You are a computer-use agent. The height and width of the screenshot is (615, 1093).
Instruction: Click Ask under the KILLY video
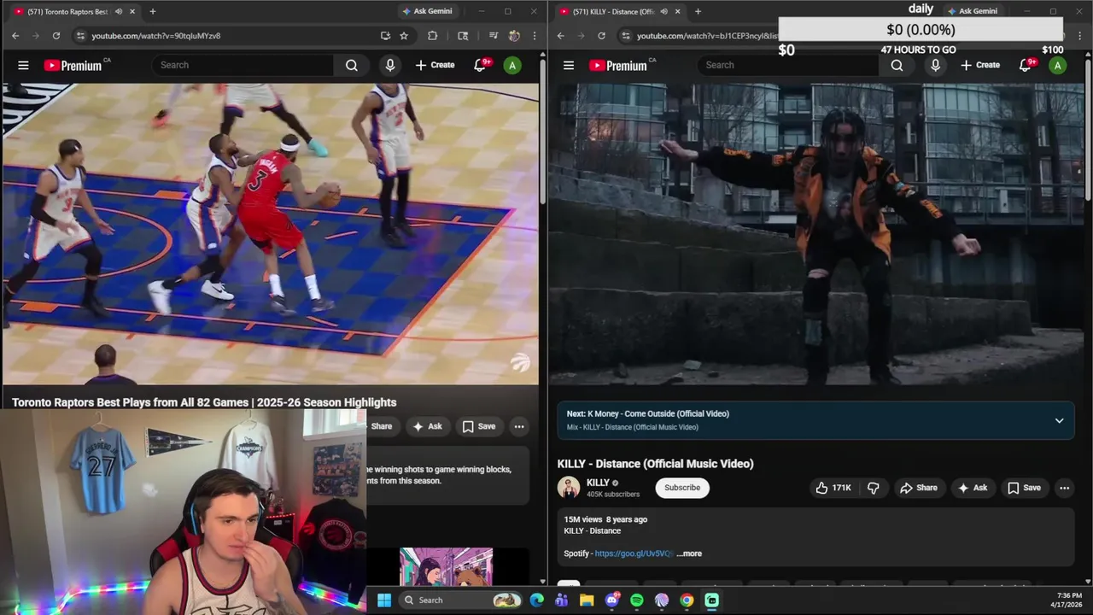pos(972,488)
